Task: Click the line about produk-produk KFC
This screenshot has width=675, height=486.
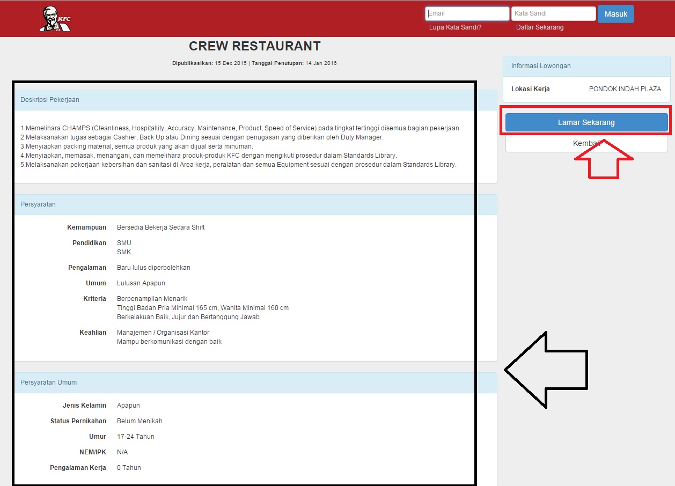Action: pos(208,156)
